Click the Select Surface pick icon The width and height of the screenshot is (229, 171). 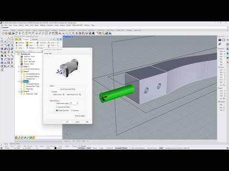(x=63, y=95)
